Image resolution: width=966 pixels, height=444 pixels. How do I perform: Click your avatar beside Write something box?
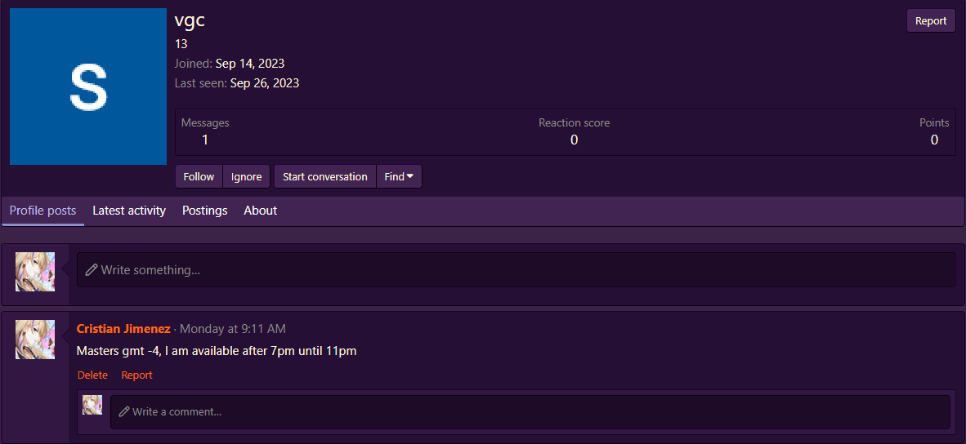(35, 272)
